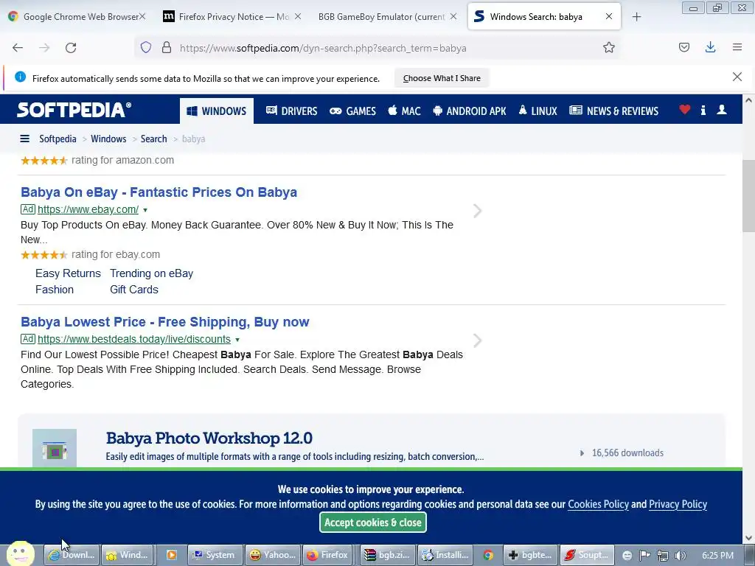Open Chrome from the taskbar icon
This screenshot has height=566, width=755.
[488, 555]
